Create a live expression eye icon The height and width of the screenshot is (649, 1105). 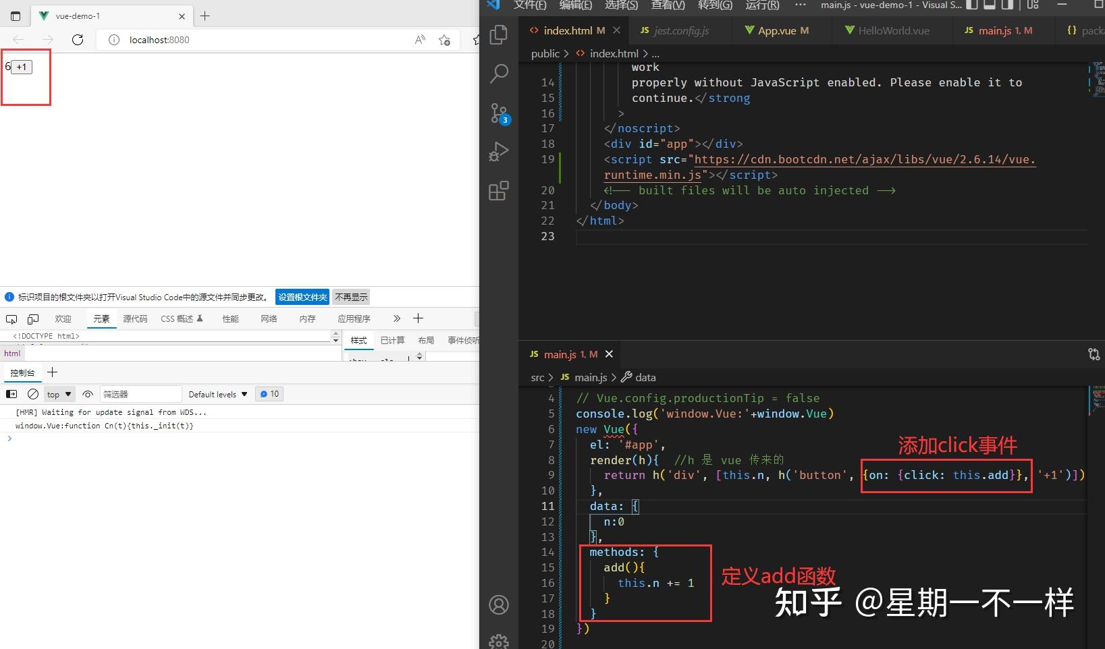[x=88, y=394]
